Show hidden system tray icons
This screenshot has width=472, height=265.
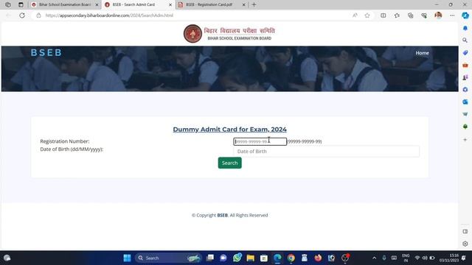[374, 258]
